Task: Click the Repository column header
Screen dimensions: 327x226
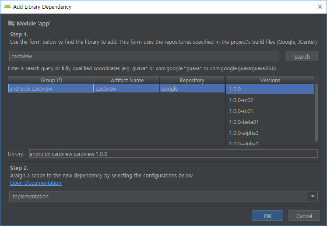Action: (x=192, y=80)
